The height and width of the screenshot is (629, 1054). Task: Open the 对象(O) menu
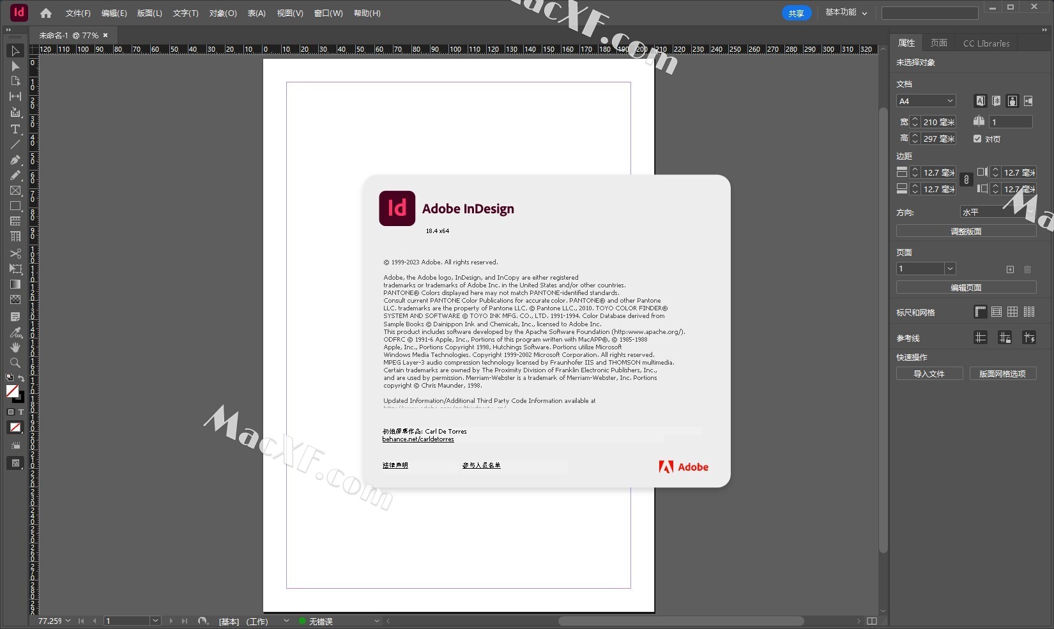pyautogui.click(x=223, y=13)
